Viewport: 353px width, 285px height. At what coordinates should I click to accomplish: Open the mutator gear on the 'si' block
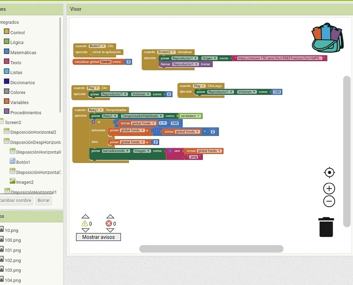[93, 122]
